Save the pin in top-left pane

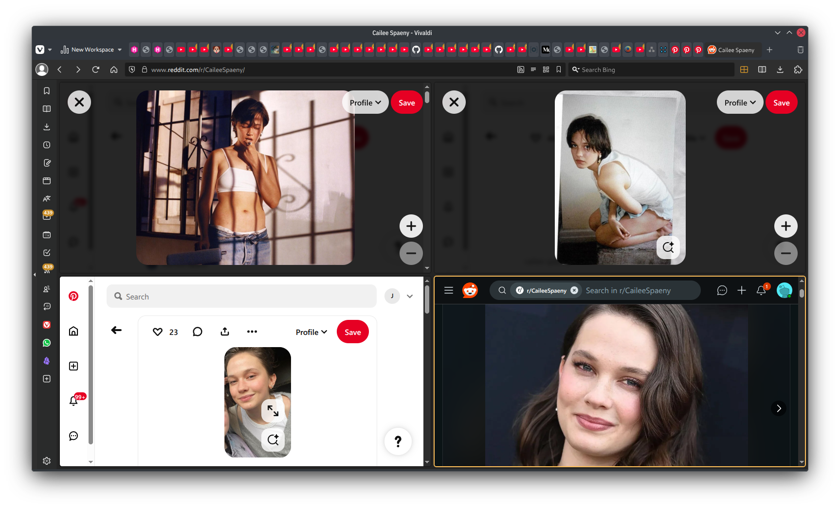(406, 103)
